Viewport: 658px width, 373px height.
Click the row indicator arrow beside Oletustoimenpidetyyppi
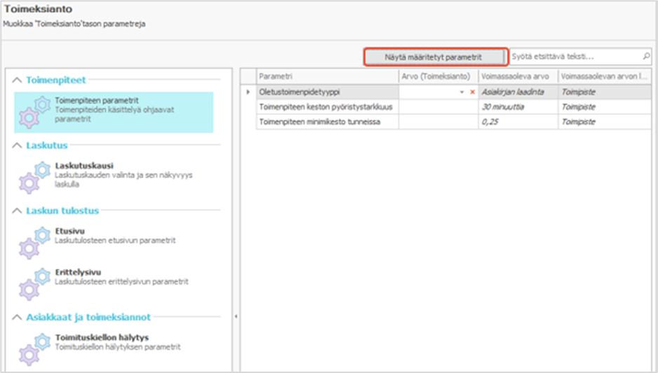pos(247,92)
